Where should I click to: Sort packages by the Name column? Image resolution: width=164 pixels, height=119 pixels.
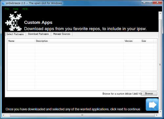21,41
